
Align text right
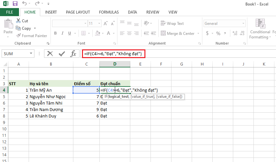coord(136,33)
